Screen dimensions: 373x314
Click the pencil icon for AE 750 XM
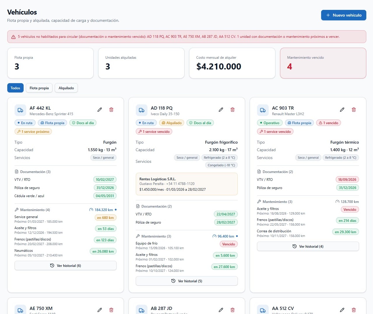[100, 310]
